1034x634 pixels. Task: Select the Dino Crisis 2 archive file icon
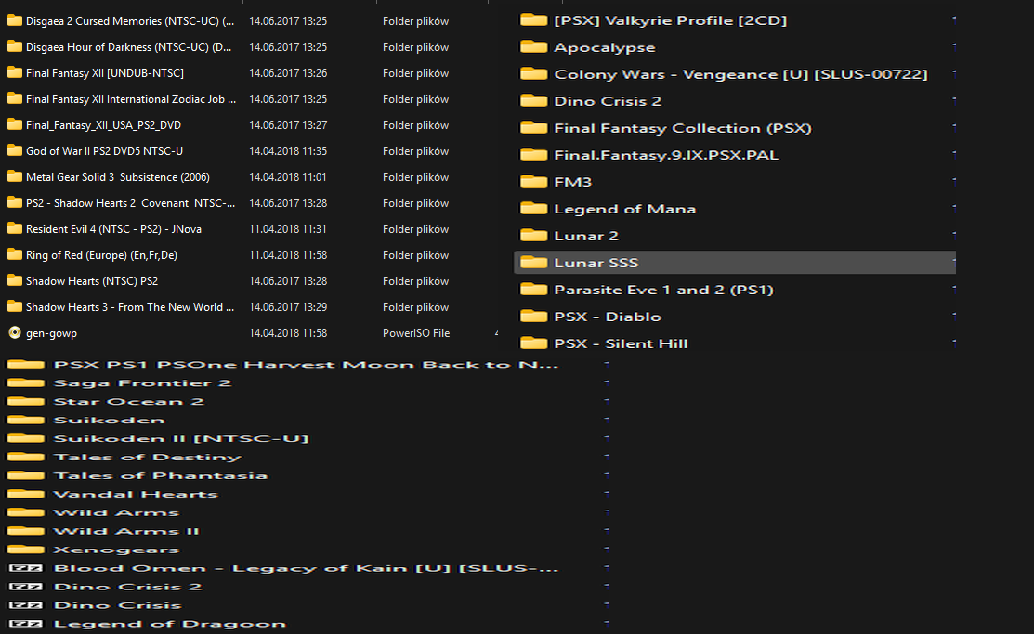pos(26,587)
